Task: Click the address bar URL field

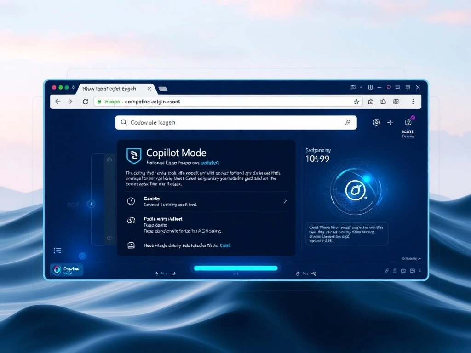Action: (x=228, y=102)
